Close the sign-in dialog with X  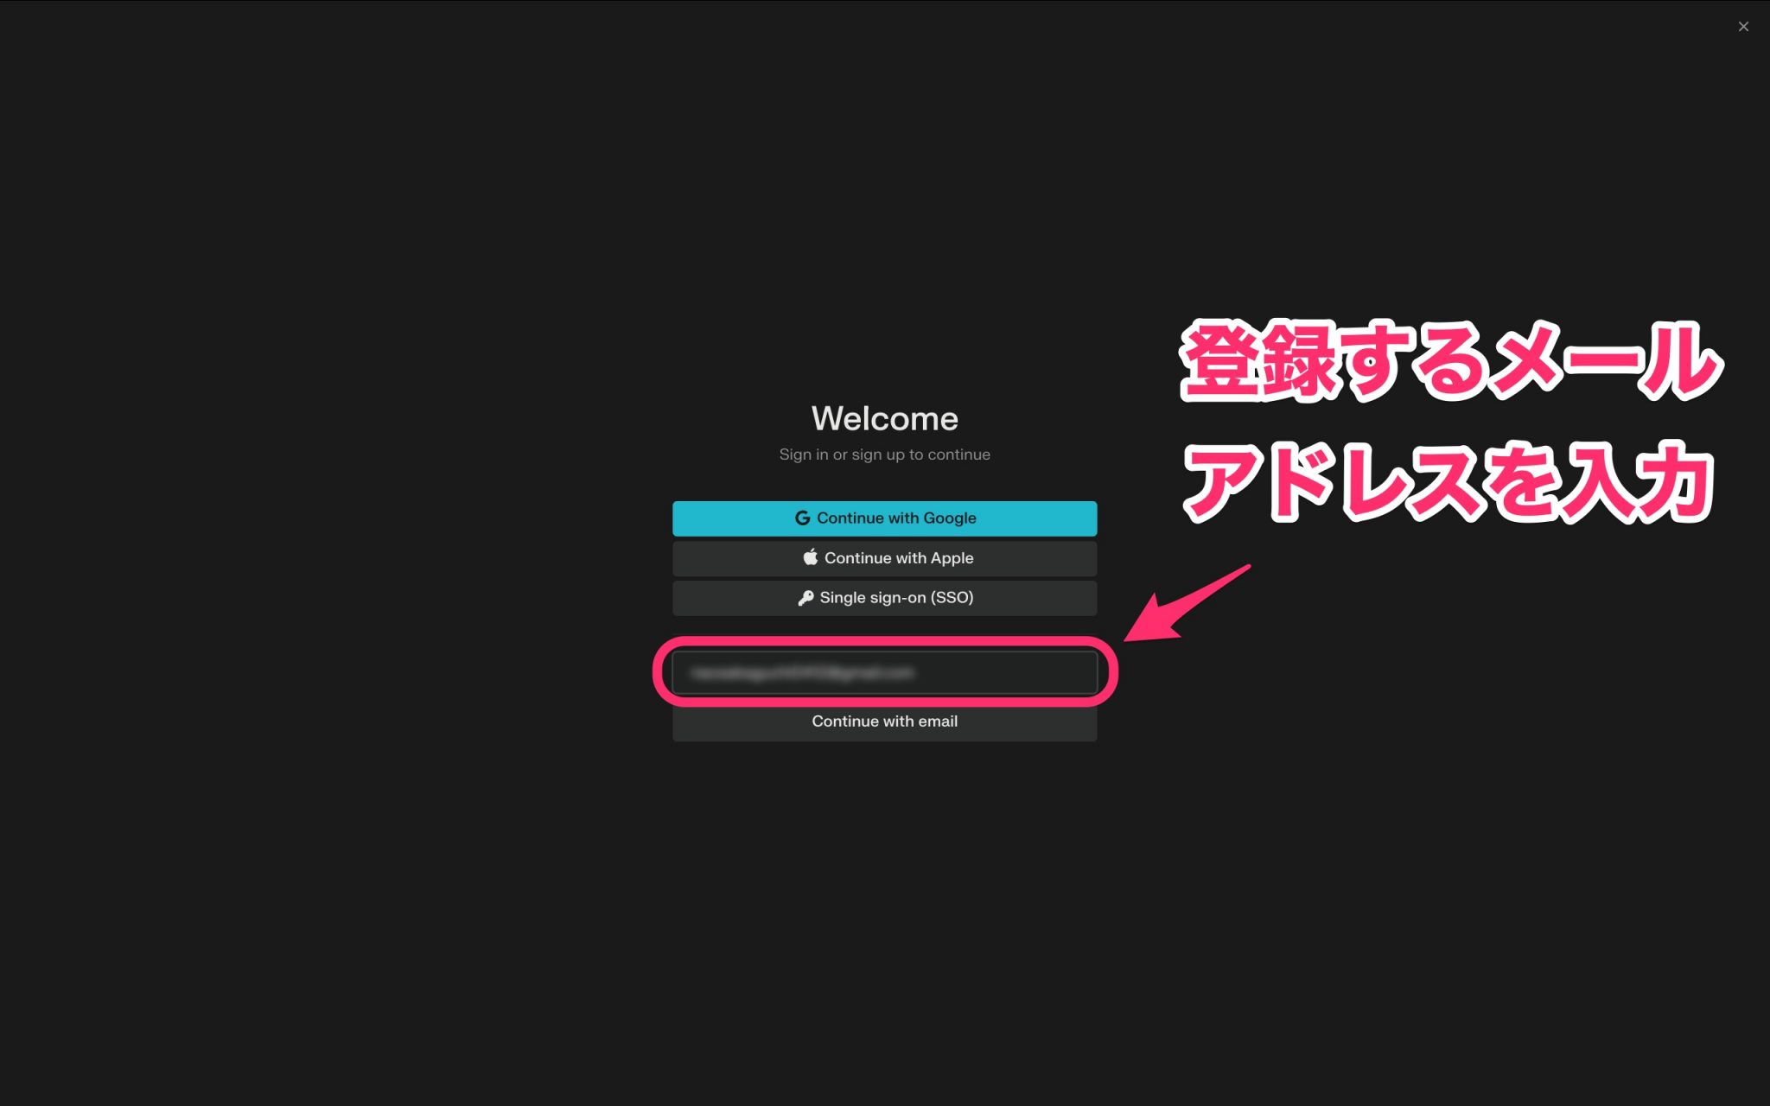pos(1742,27)
